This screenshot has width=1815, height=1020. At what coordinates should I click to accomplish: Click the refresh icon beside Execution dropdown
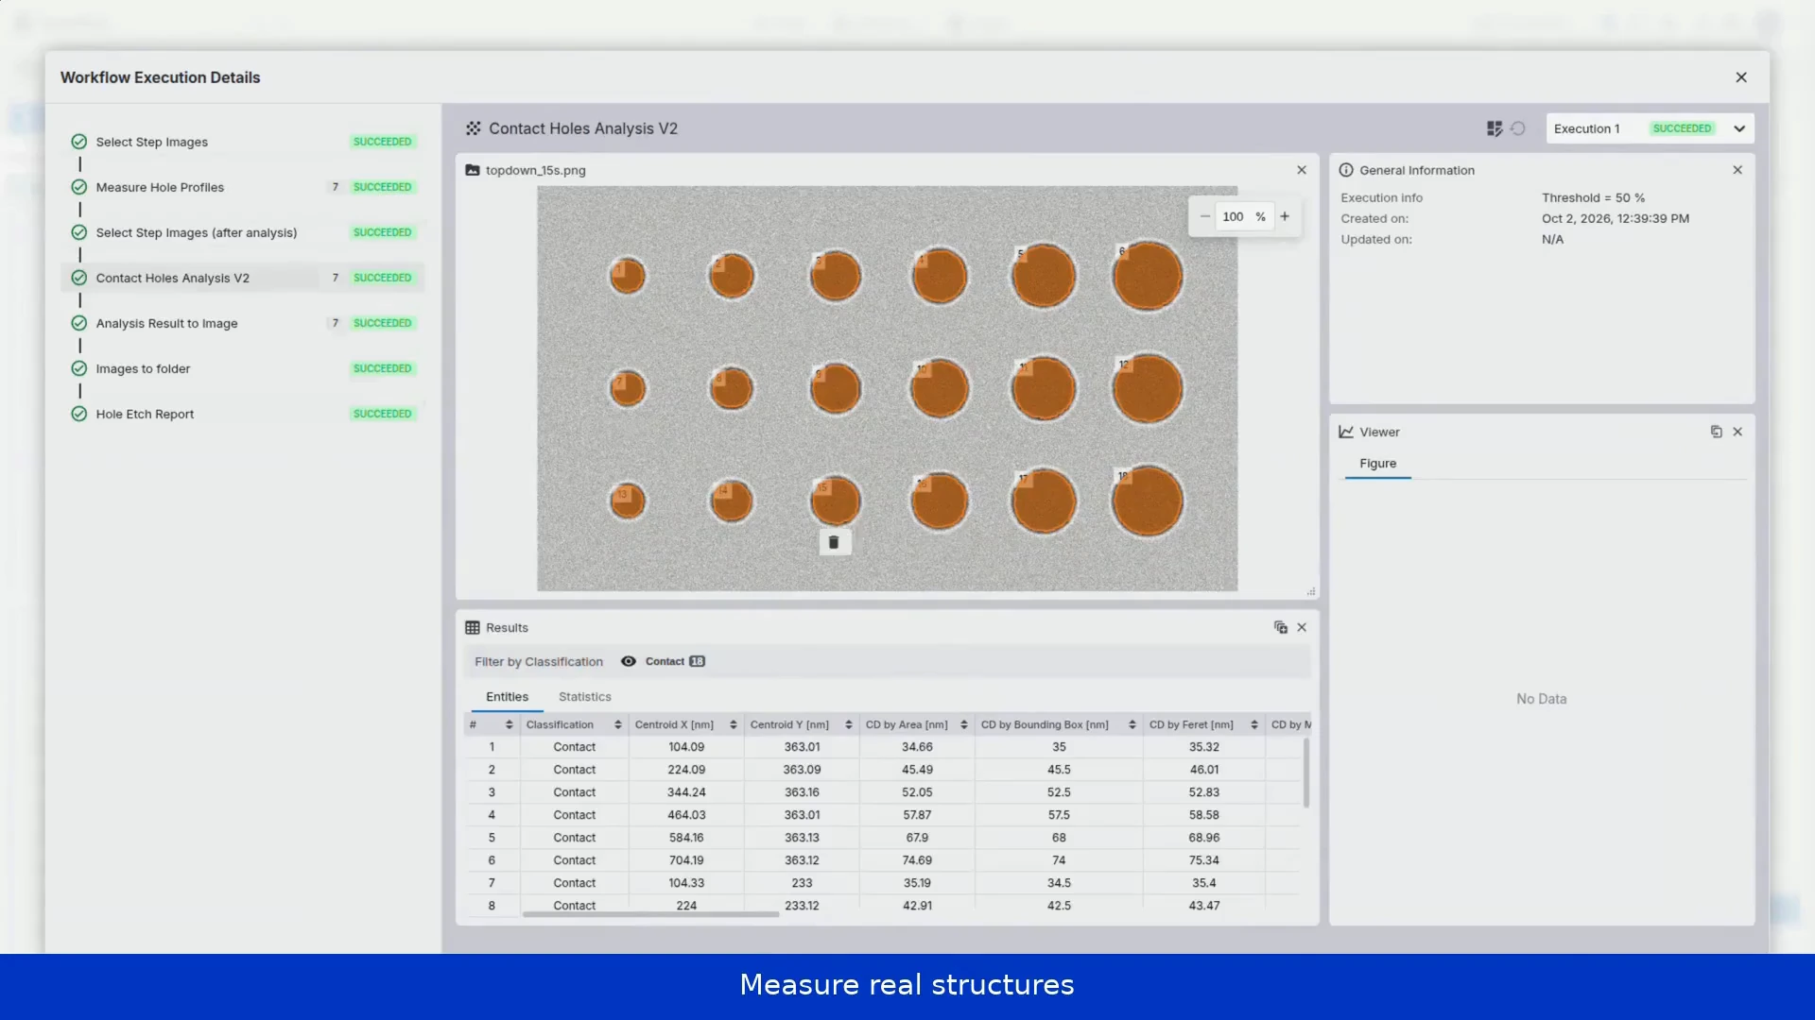(1518, 128)
